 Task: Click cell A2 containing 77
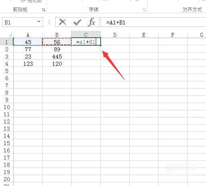click(28, 49)
